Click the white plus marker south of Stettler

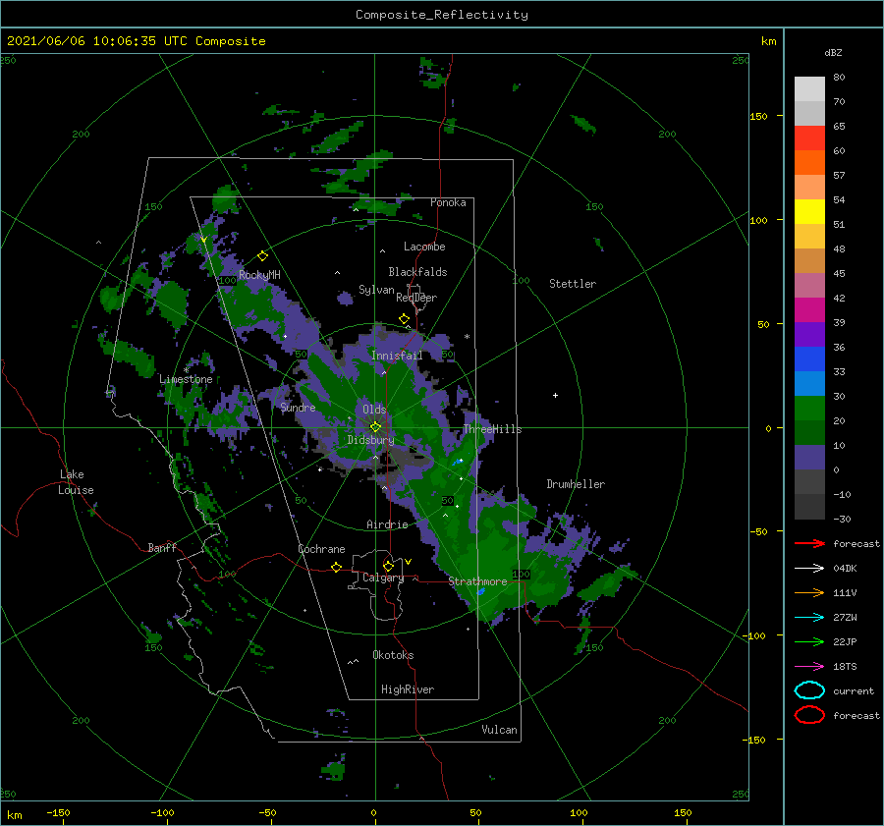click(x=555, y=395)
